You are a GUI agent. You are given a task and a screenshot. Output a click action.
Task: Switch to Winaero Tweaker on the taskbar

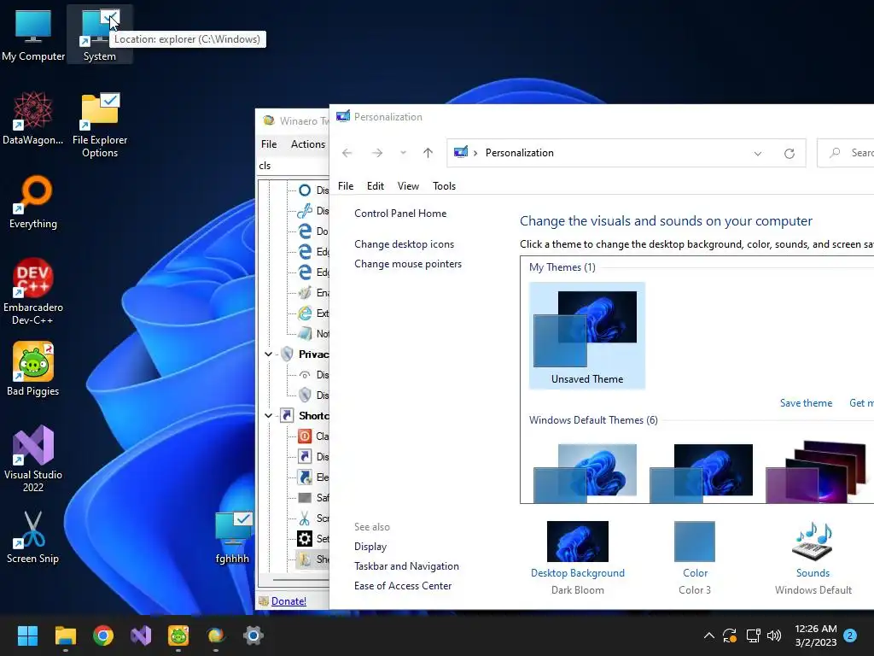(216, 635)
